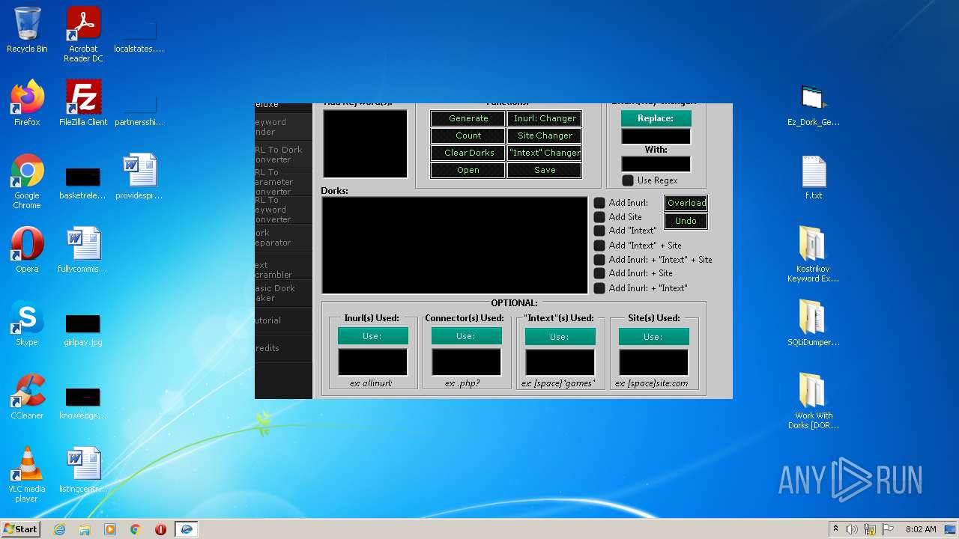This screenshot has height=539, width=959.
Task: Open Internet Explorer in taskbar
Action: (59, 529)
